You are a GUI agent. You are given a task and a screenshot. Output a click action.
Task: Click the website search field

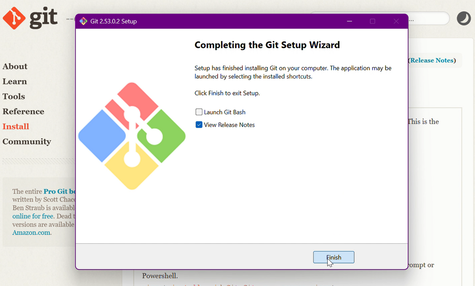click(428, 18)
